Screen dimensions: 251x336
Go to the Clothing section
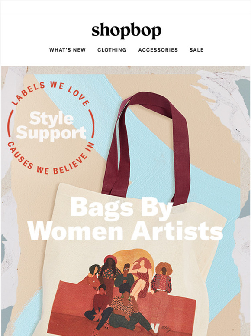[112, 50]
